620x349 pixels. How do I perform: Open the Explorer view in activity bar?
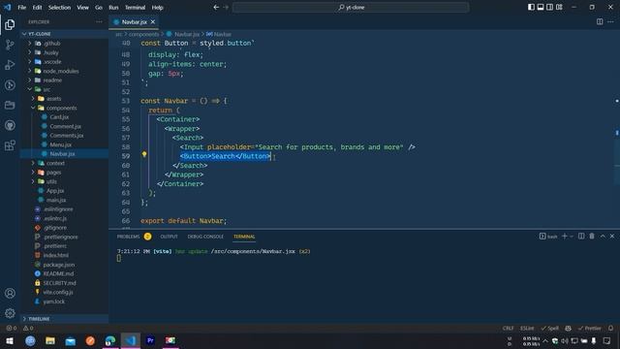pos(10,25)
